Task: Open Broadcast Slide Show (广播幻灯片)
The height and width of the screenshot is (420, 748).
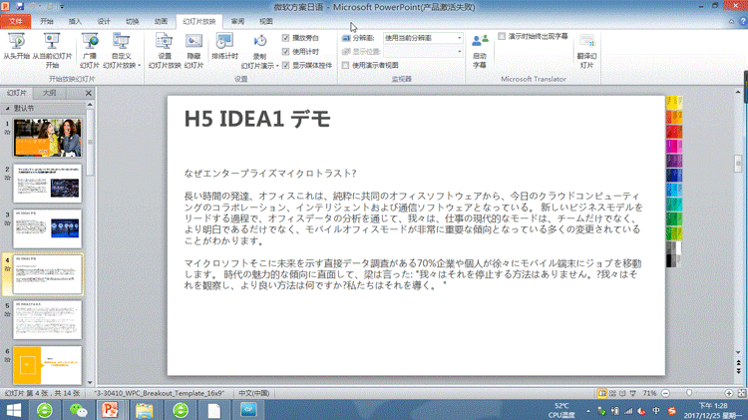Action: point(89,51)
